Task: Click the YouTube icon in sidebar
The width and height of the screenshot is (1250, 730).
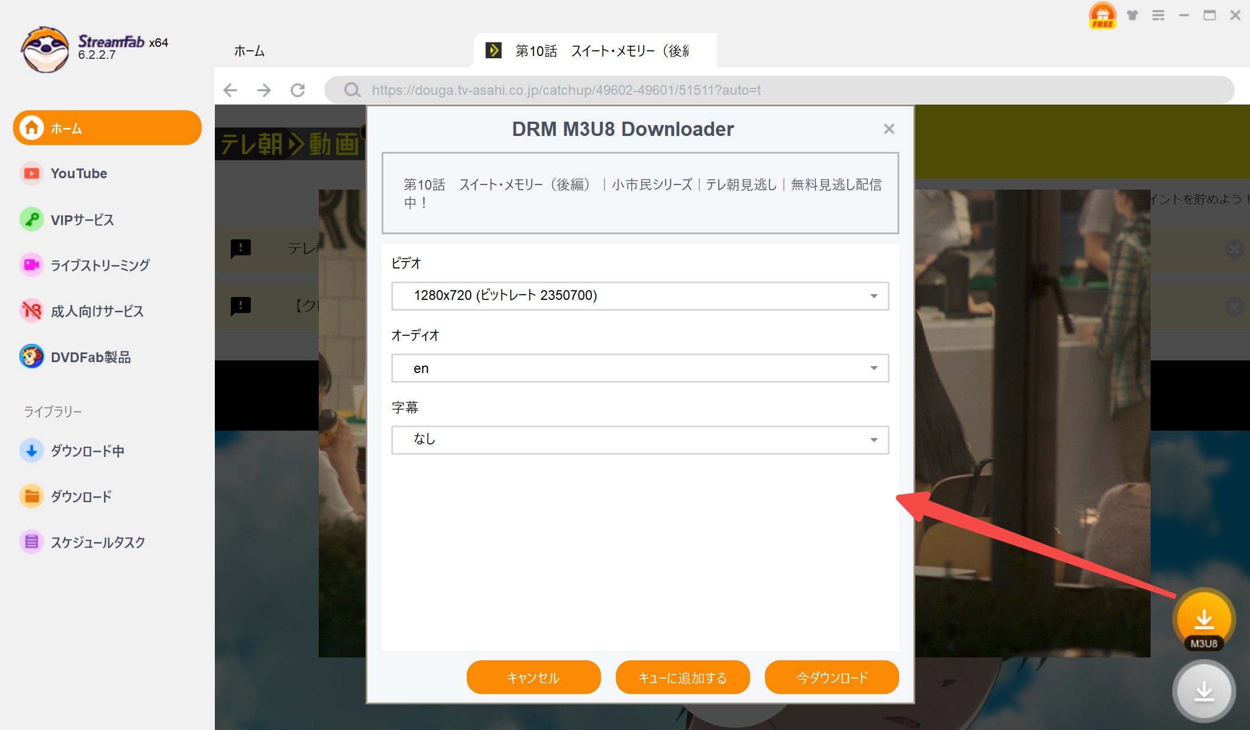Action: point(32,173)
